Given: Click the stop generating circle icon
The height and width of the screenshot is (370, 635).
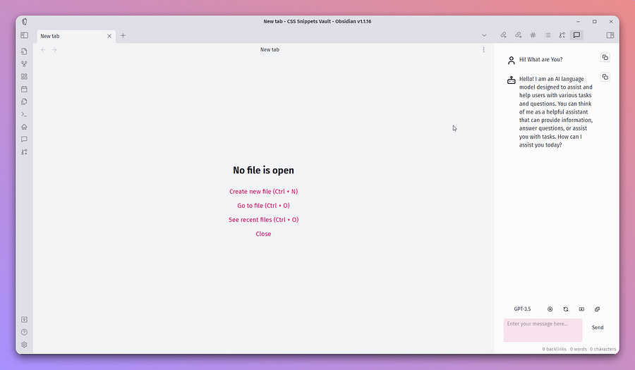Looking at the screenshot, I should (550, 309).
